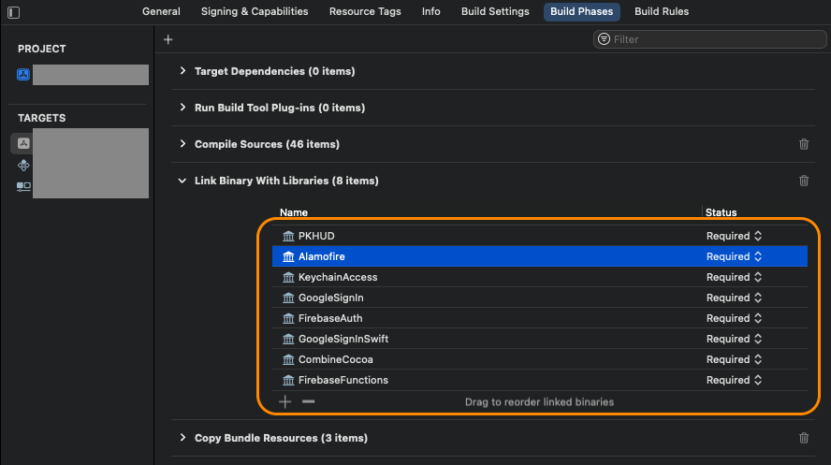Open PKHUD Required status dropdown
Viewport: 831px width, 465px height.
[x=734, y=236]
